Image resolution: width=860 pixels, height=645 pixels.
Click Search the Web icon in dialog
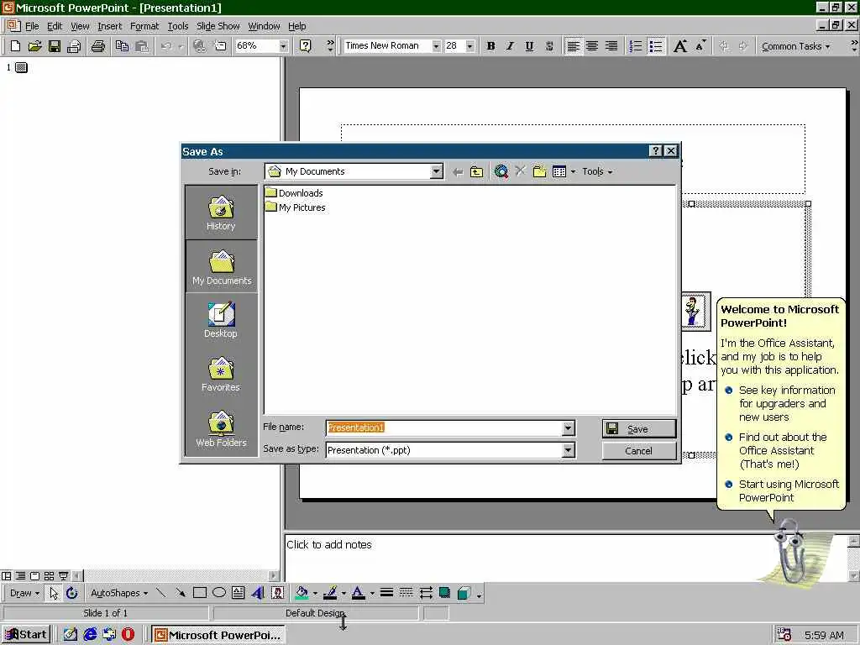click(x=501, y=171)
